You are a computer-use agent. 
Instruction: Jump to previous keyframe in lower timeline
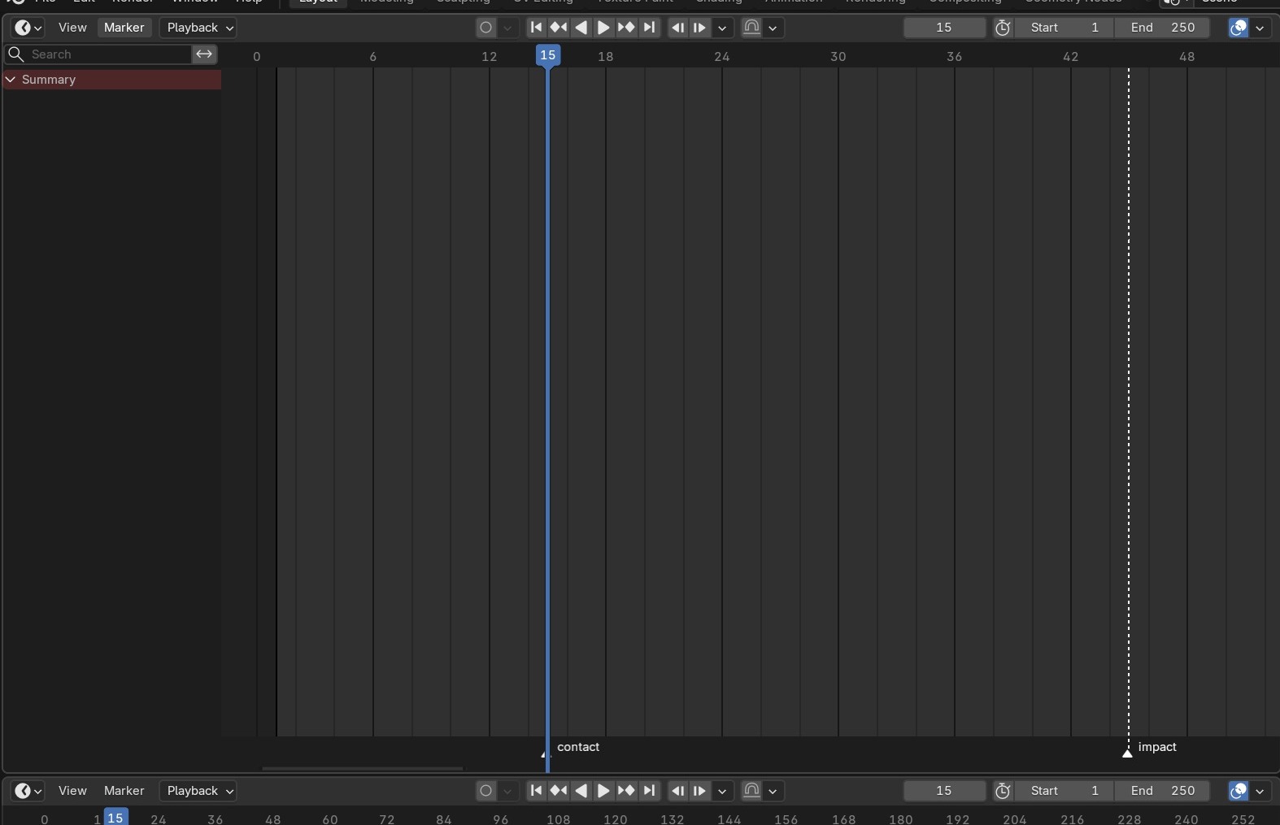pyautogui.click(x=559, y=791)
